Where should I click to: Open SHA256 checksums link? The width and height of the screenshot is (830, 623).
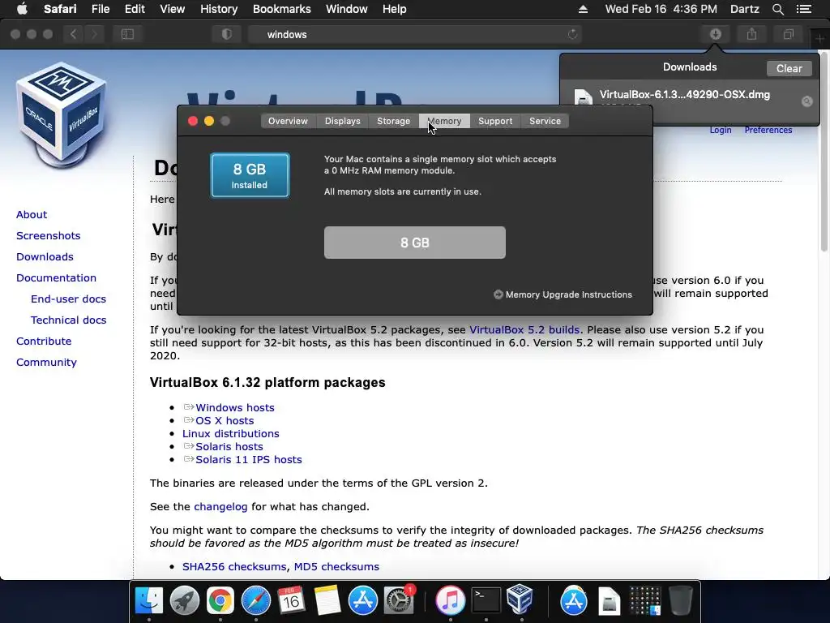234,566
